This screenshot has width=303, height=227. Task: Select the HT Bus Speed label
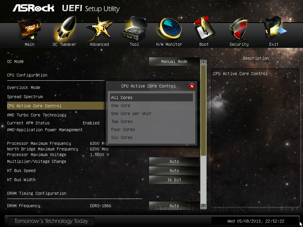(x=21, y=171)
